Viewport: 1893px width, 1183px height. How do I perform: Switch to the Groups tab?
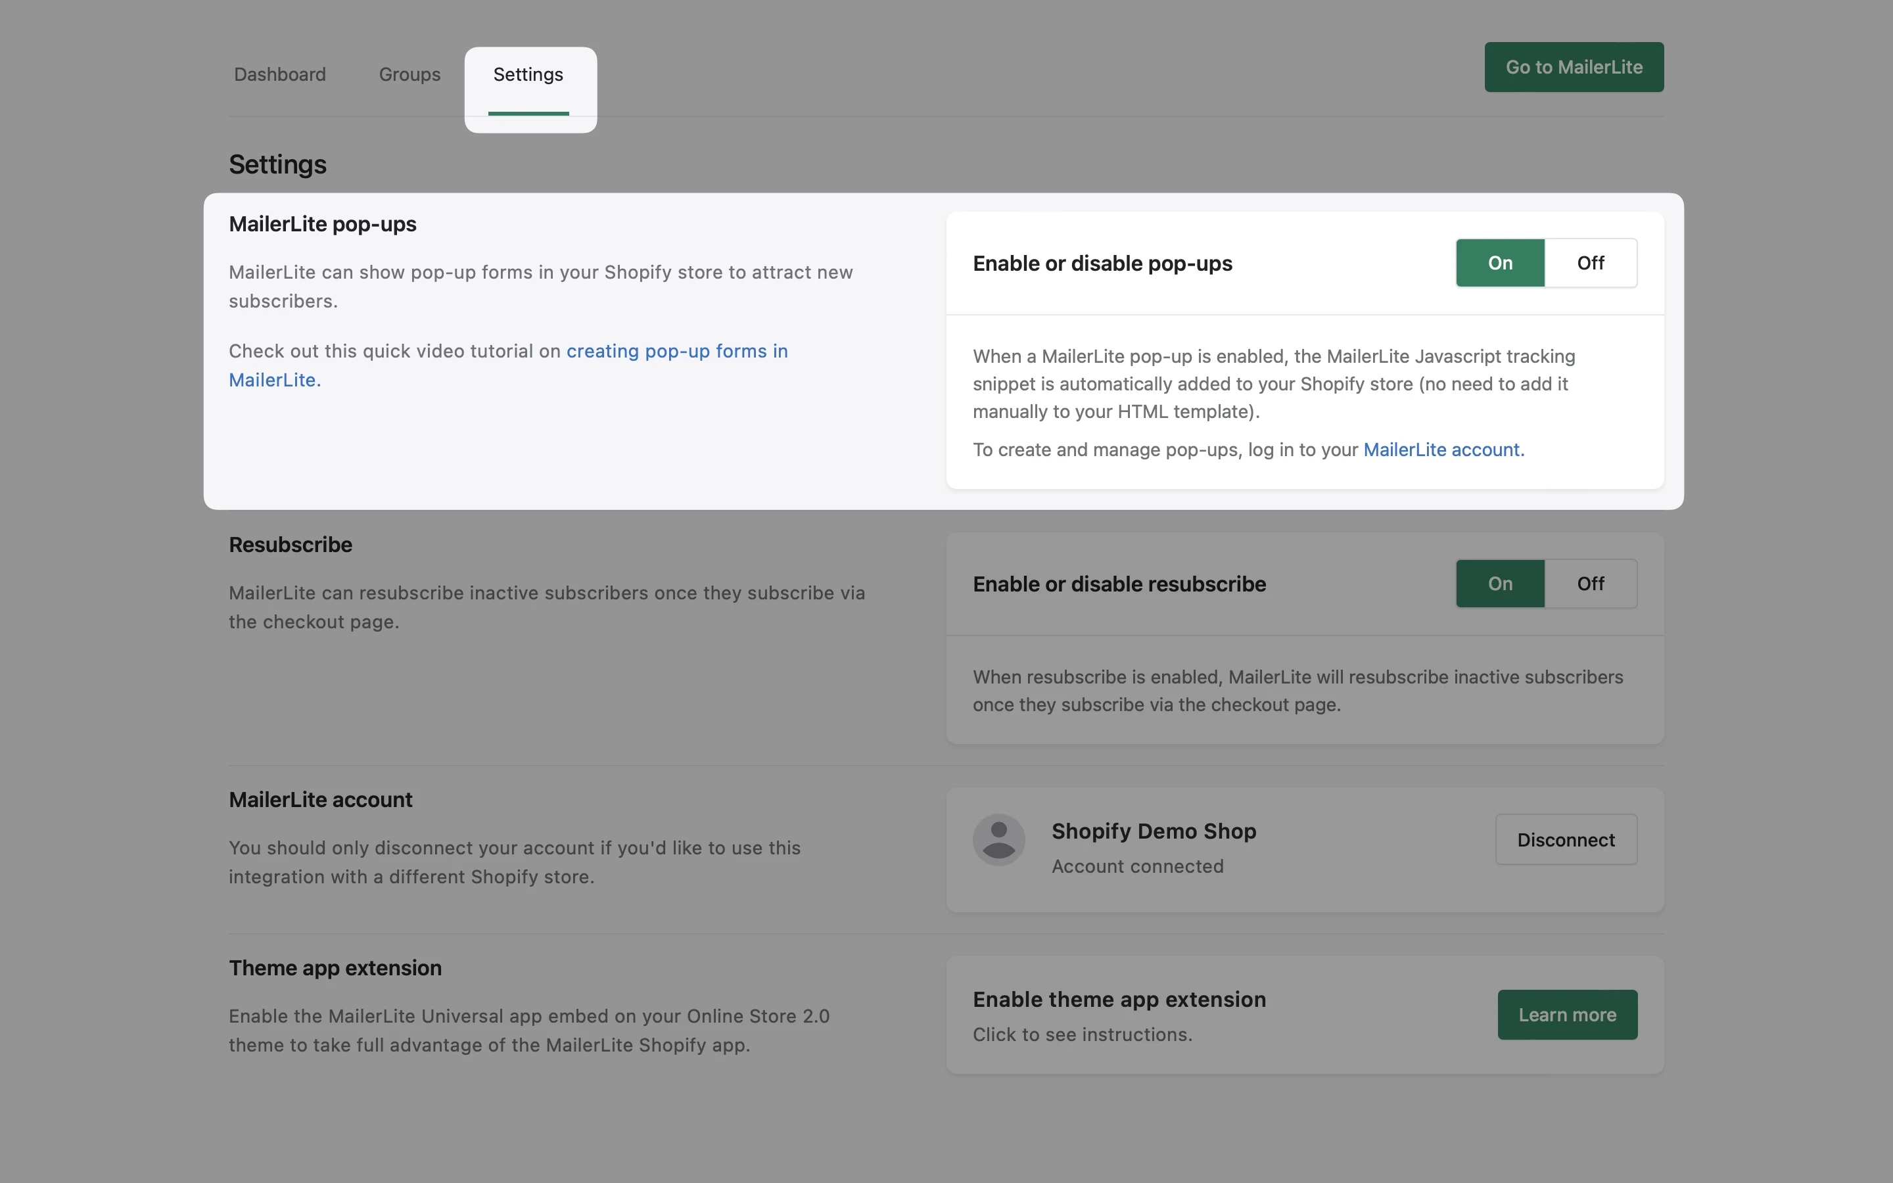tap(410, 74)
